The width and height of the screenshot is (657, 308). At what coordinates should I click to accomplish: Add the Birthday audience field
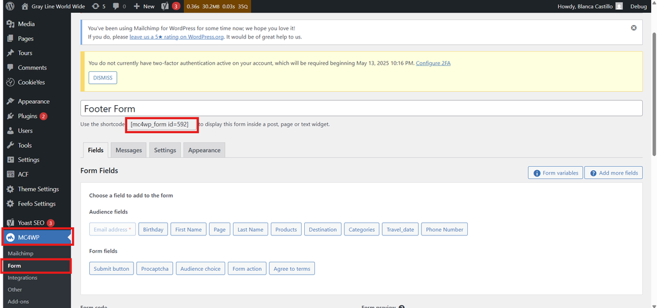pyautogui.click(x=153, y=229)
